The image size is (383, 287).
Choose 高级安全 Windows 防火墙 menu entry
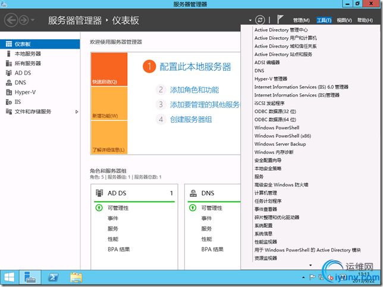[281, 184]
